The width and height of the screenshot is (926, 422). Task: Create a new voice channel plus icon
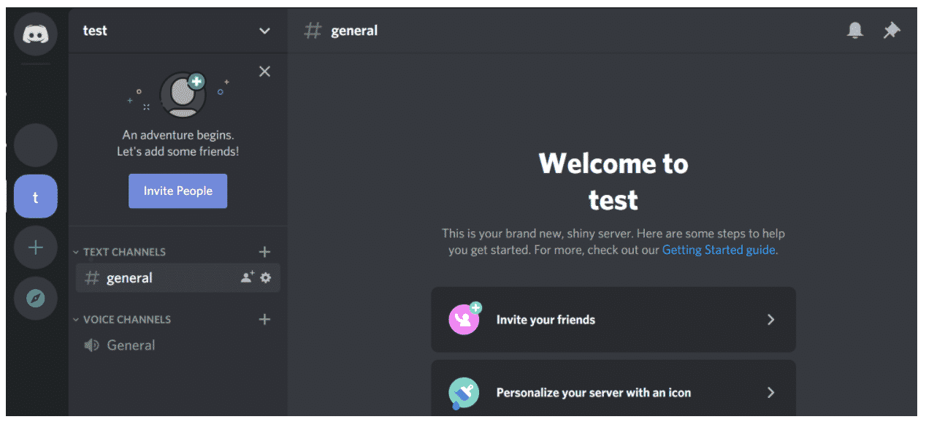pos(264,319)
